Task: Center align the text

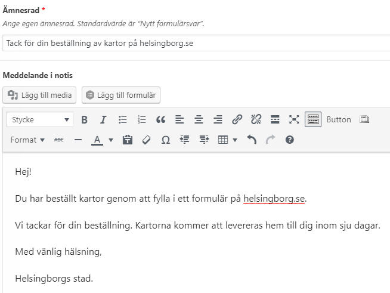Action: (x=199, y=120)
